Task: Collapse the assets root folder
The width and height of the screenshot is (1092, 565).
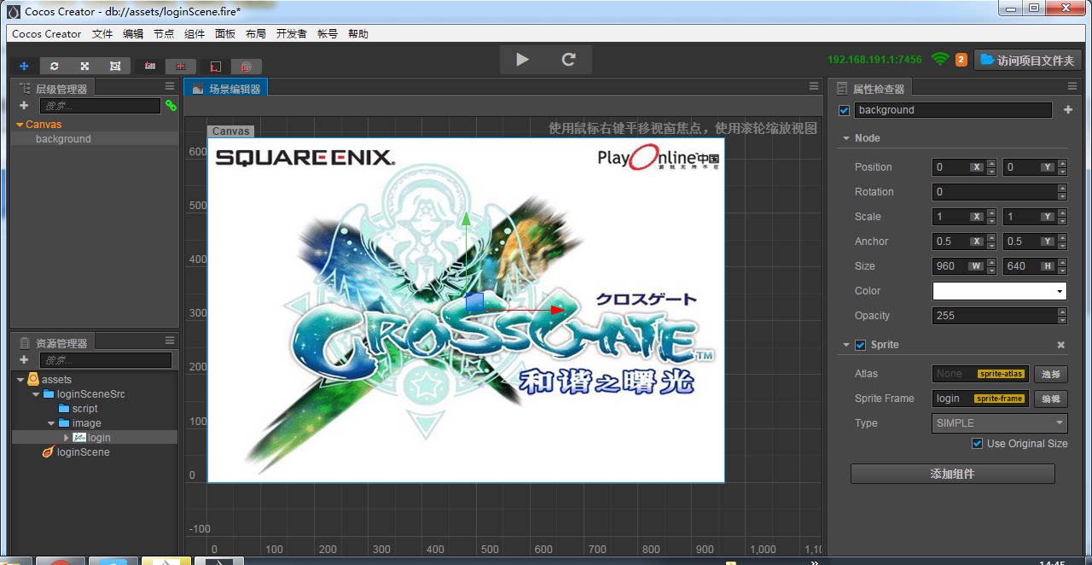Action: (20, 380)
